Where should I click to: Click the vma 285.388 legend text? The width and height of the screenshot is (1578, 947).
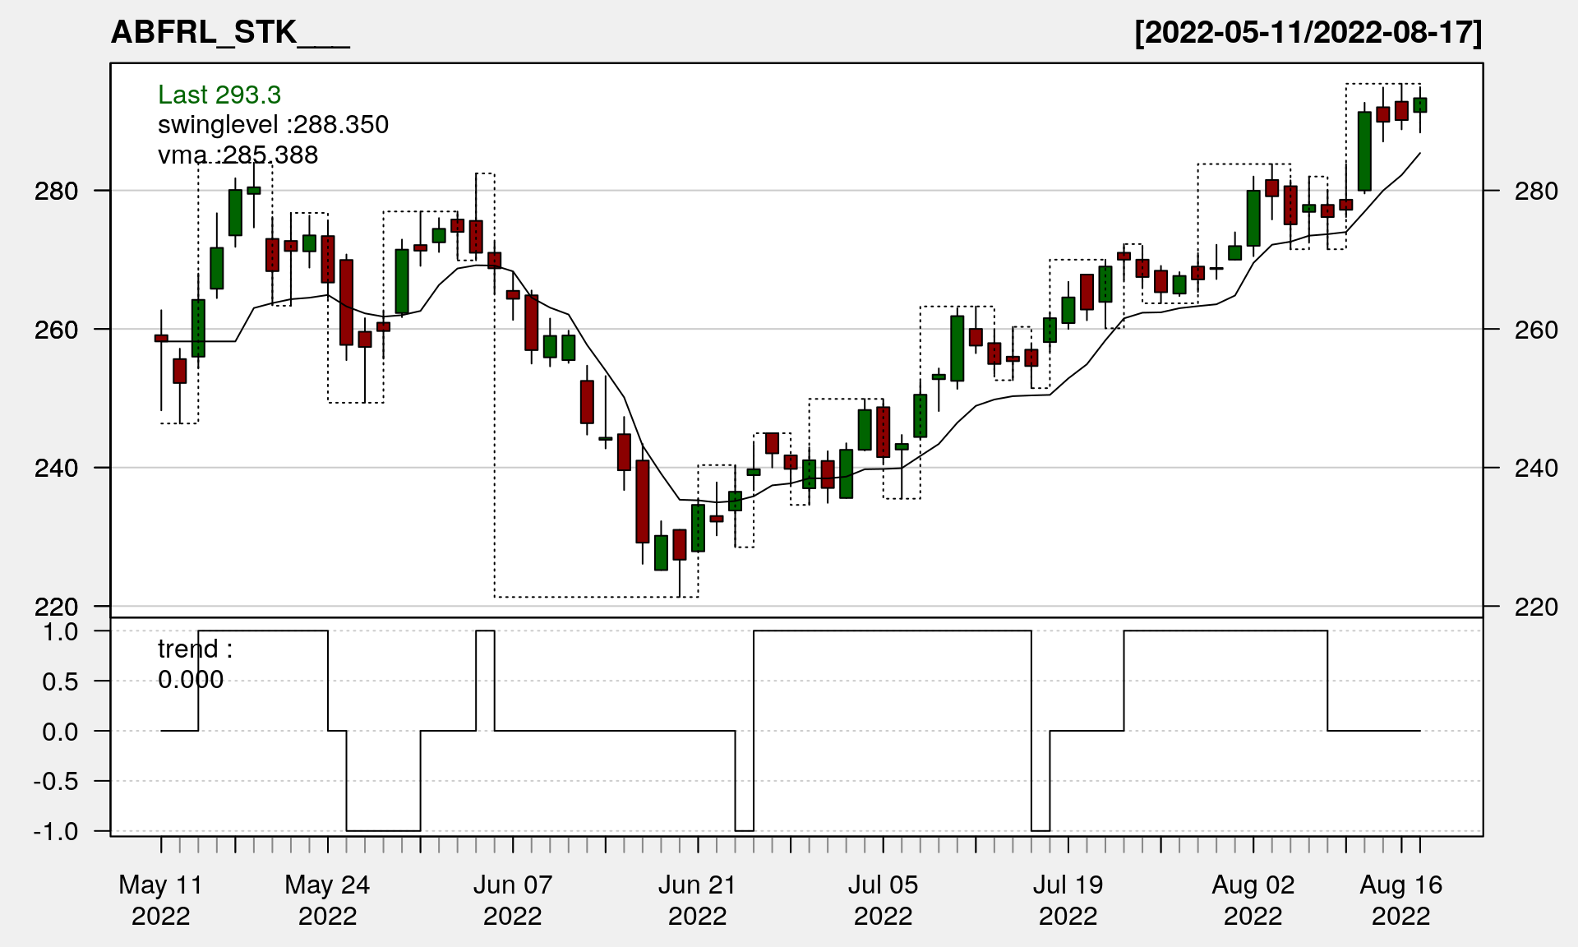238,155
